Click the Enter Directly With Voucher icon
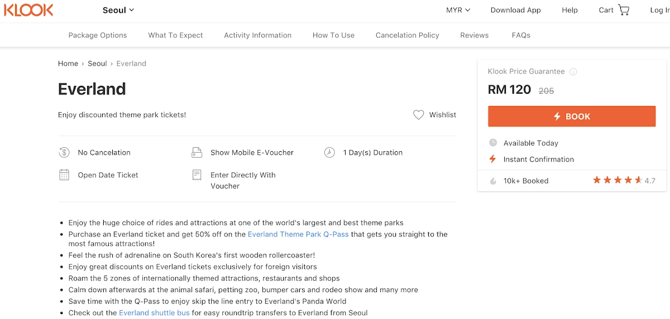Viewport: 670px width, 319px height. pyautogui.click(x=197, y=175)
